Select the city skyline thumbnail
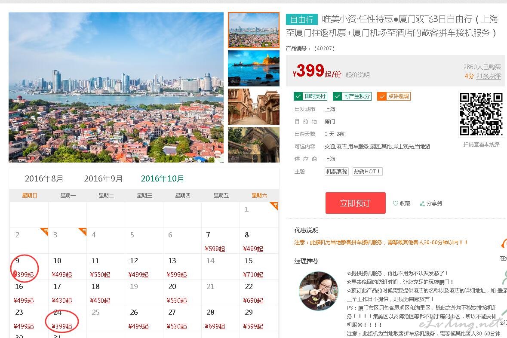This screenshot has height=338, width=507. coord(254,30)
